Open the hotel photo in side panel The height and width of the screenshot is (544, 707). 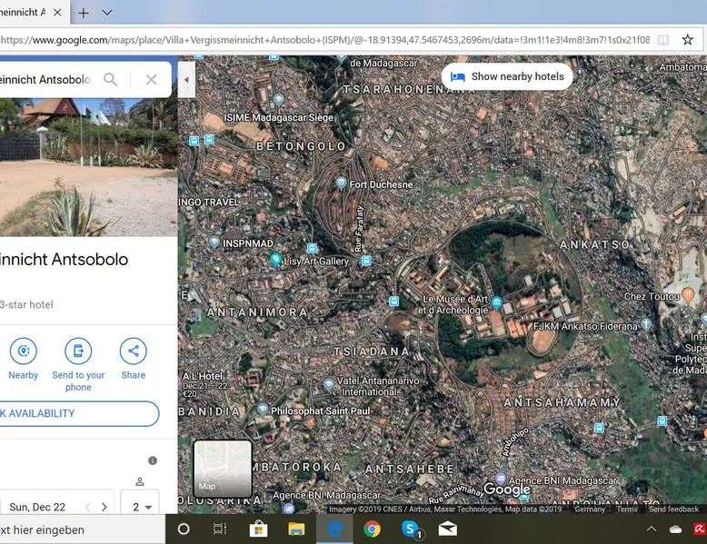click(x=88, y=167)
